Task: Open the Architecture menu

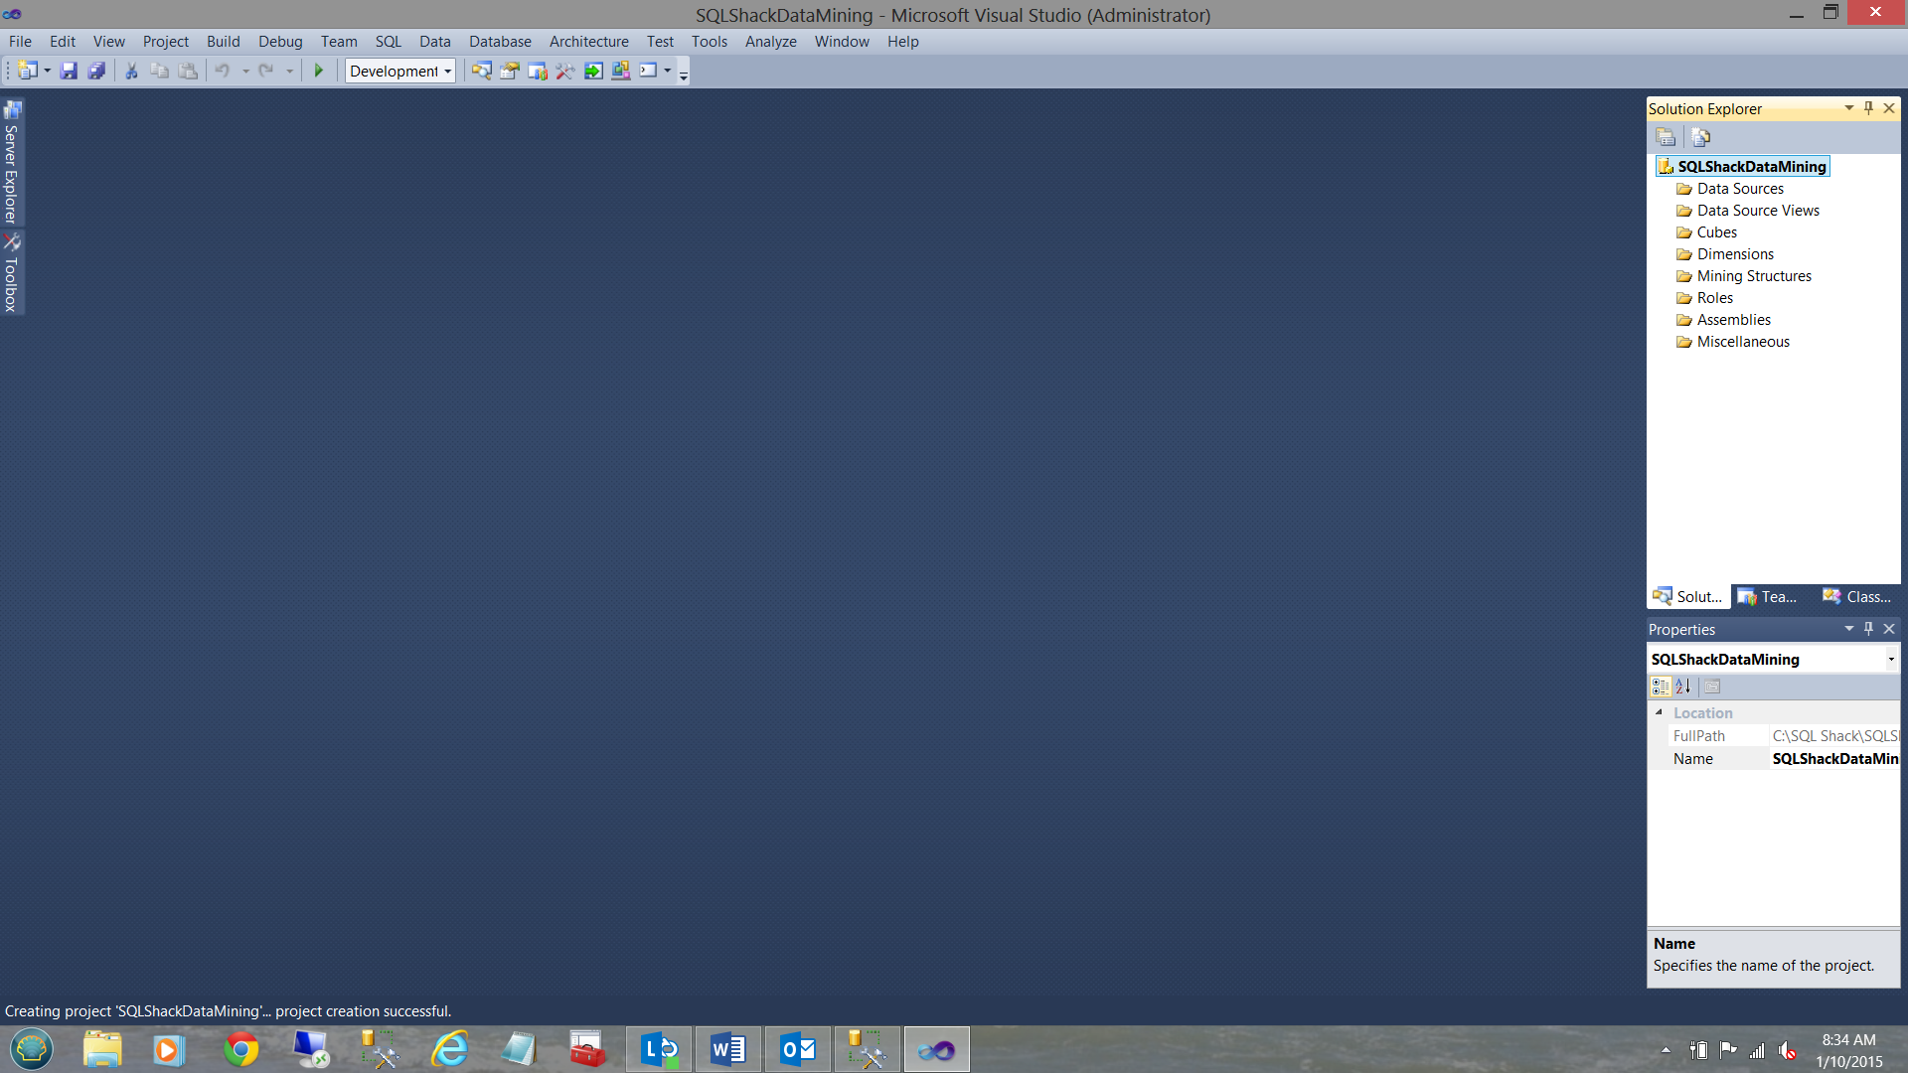Action: point(588,42)
